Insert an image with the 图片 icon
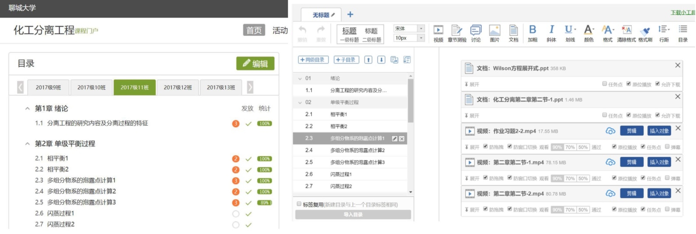696x234 pixels. (494, 30)
